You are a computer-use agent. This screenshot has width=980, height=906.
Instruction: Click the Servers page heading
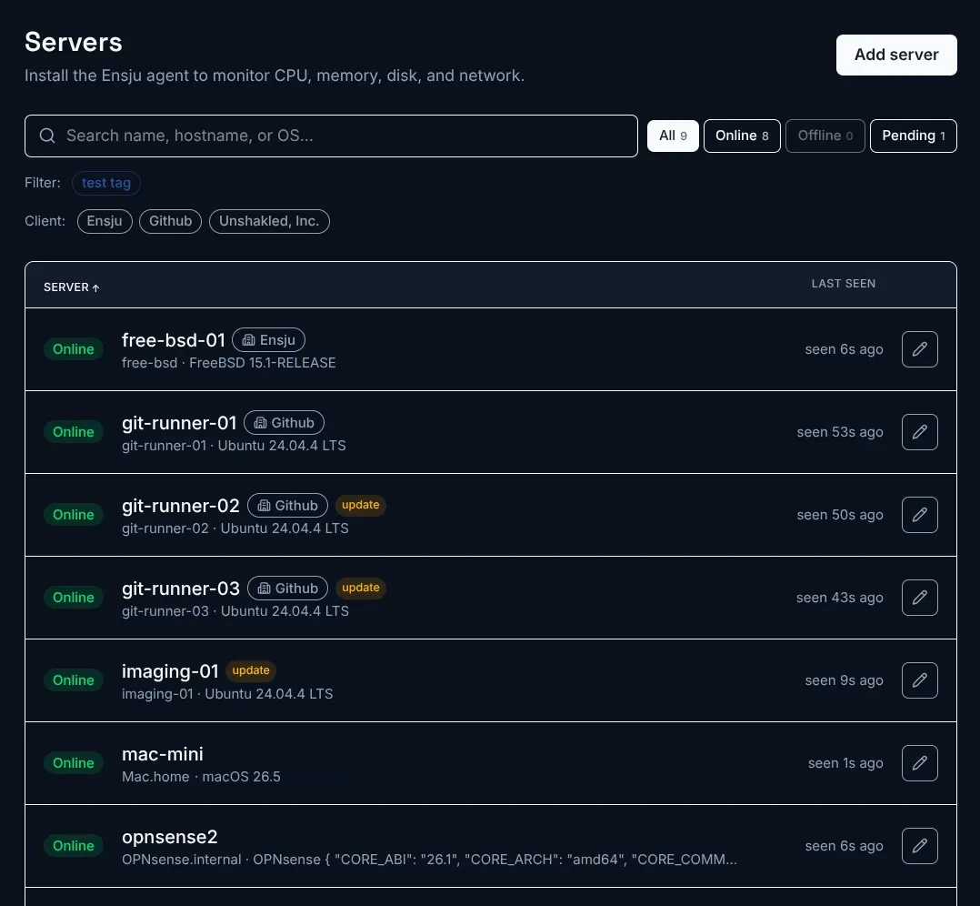[x=73, y=43]
